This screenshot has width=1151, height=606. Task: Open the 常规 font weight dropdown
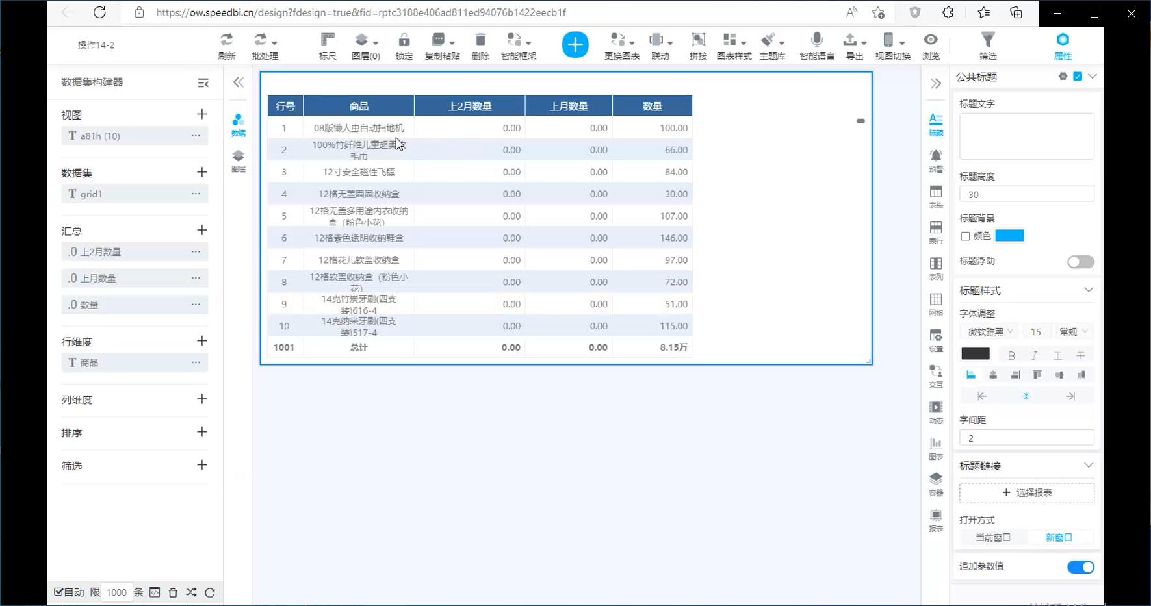pyautogui.click(x=1073, y=332)
